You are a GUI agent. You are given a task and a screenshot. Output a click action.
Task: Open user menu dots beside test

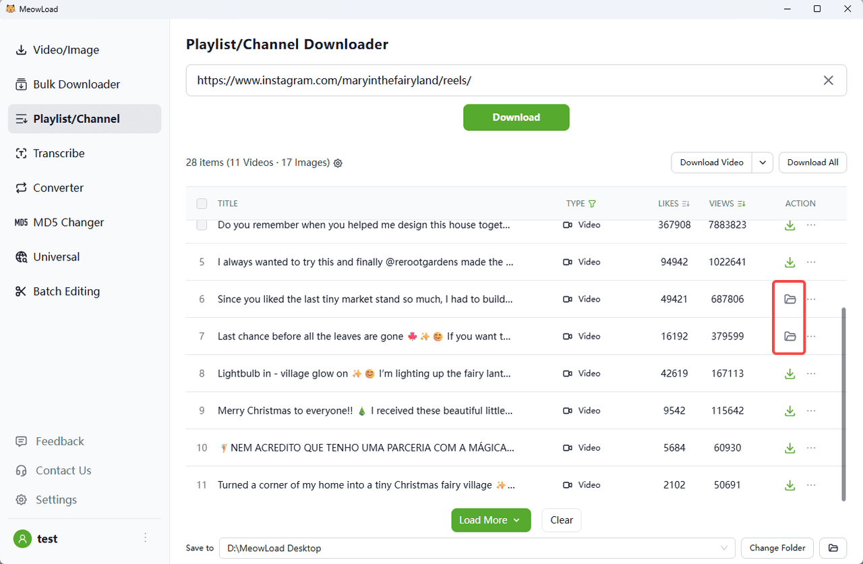pos(145,538)
